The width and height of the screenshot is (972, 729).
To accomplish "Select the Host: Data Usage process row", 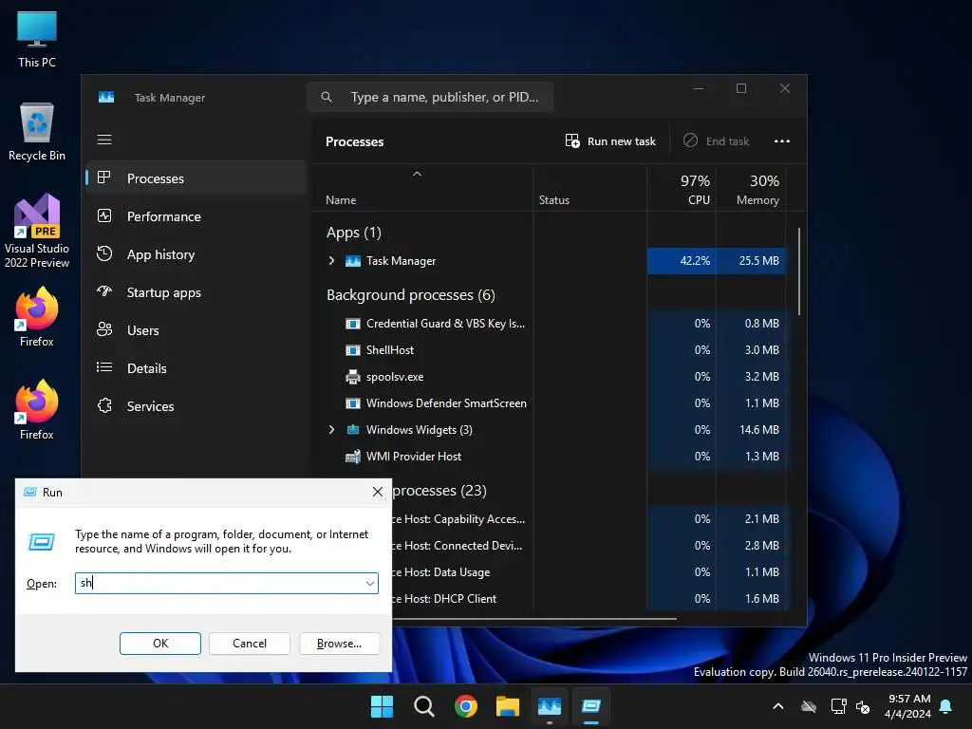I will 589,572.
